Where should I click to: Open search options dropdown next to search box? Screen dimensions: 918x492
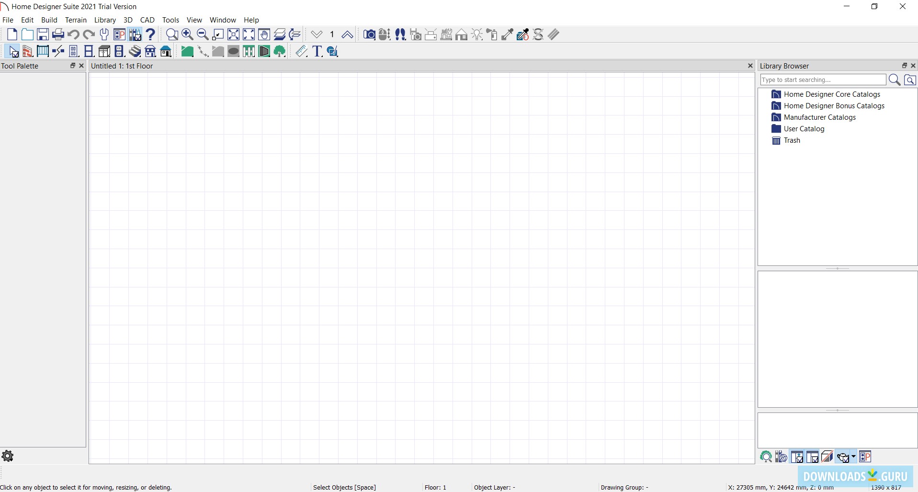[x=910, y=80]
